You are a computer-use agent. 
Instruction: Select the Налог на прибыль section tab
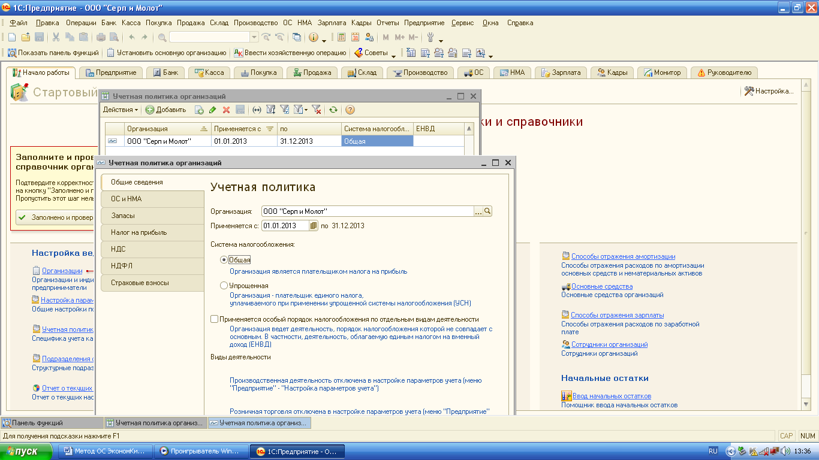153,232
